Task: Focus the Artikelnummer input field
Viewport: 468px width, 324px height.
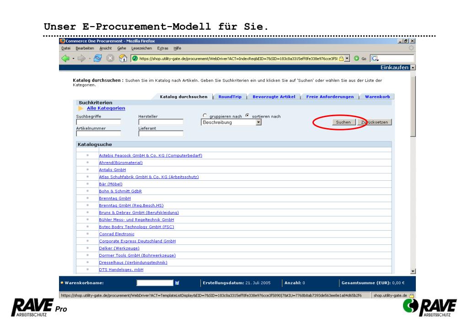Action: pos(98,134)
